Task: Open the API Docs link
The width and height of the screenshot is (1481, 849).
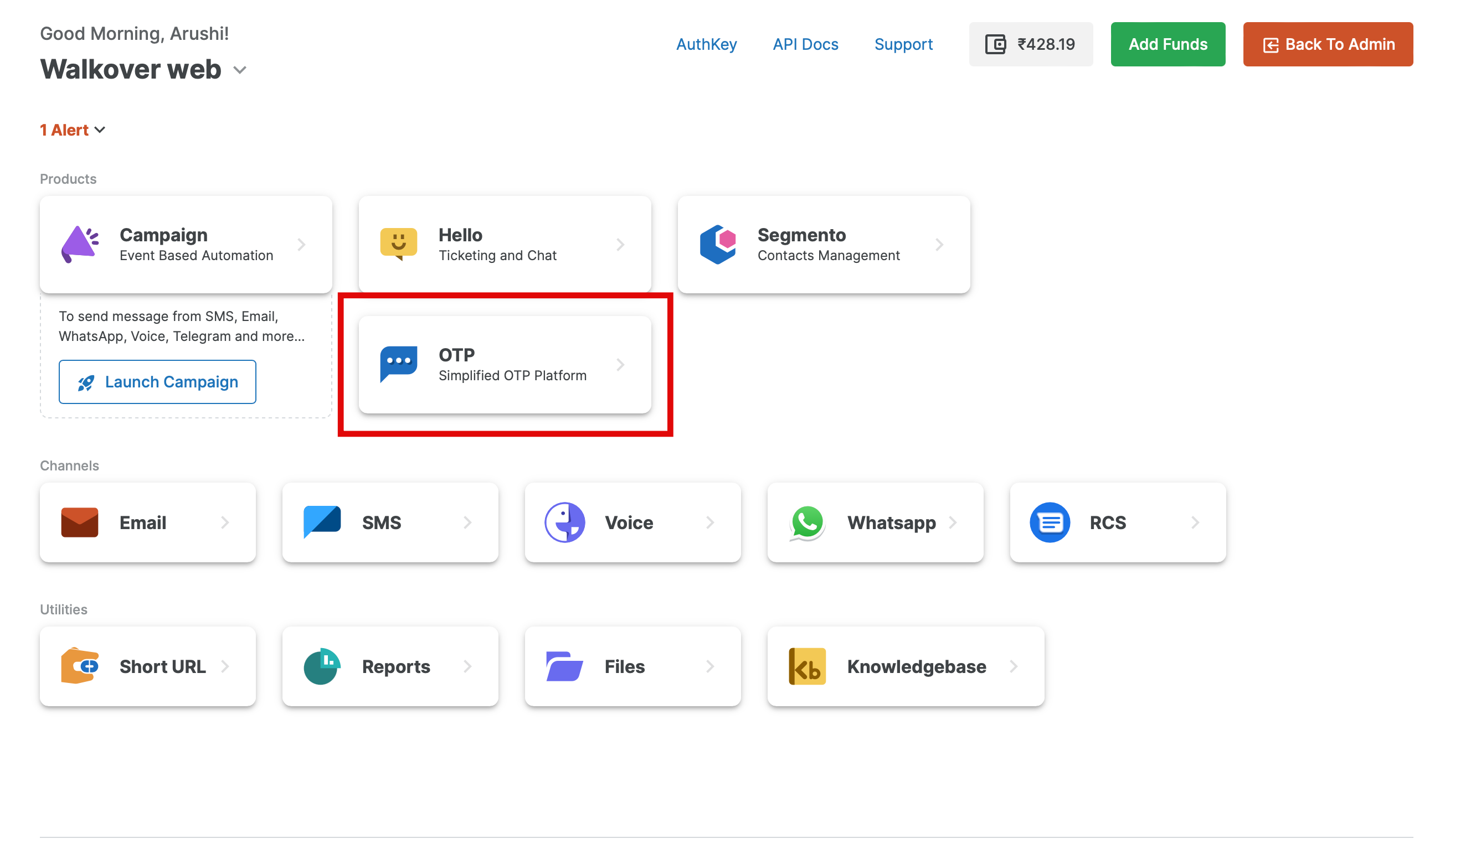Action: point(805,44)
